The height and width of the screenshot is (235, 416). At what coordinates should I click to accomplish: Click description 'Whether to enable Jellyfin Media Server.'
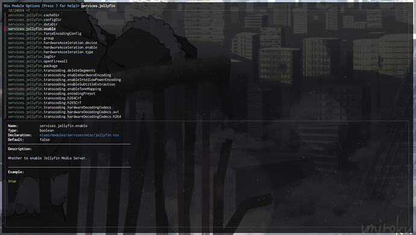point(48,158)
